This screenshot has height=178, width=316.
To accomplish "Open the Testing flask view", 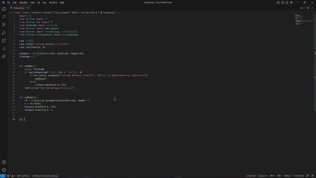I will pos(4,48).
